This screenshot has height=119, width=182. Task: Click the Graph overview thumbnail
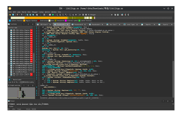pos(21,93)
